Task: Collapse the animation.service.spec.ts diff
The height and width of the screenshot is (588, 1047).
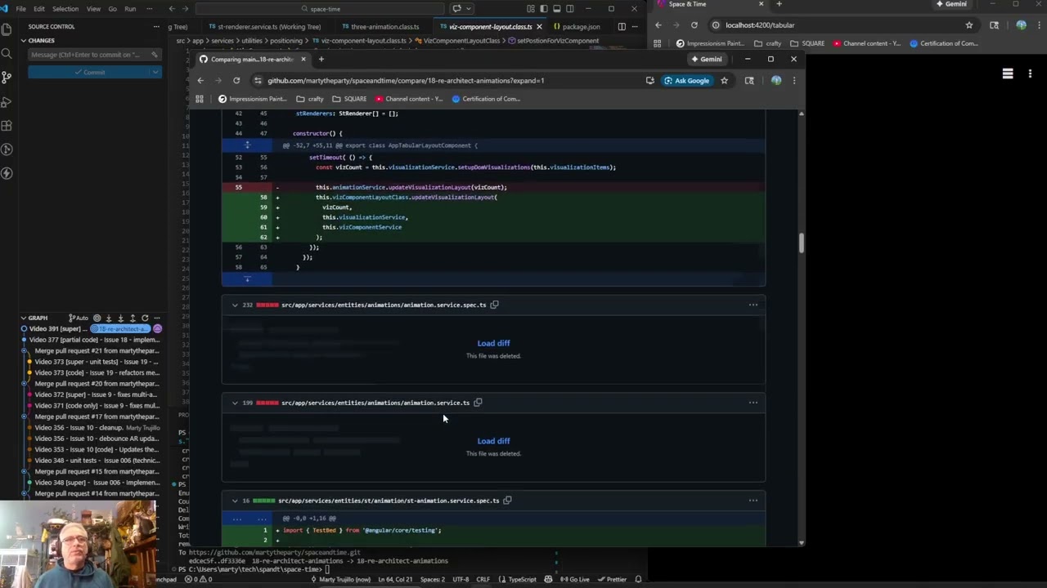Action: pyautogui.click(x=235, y=305)
